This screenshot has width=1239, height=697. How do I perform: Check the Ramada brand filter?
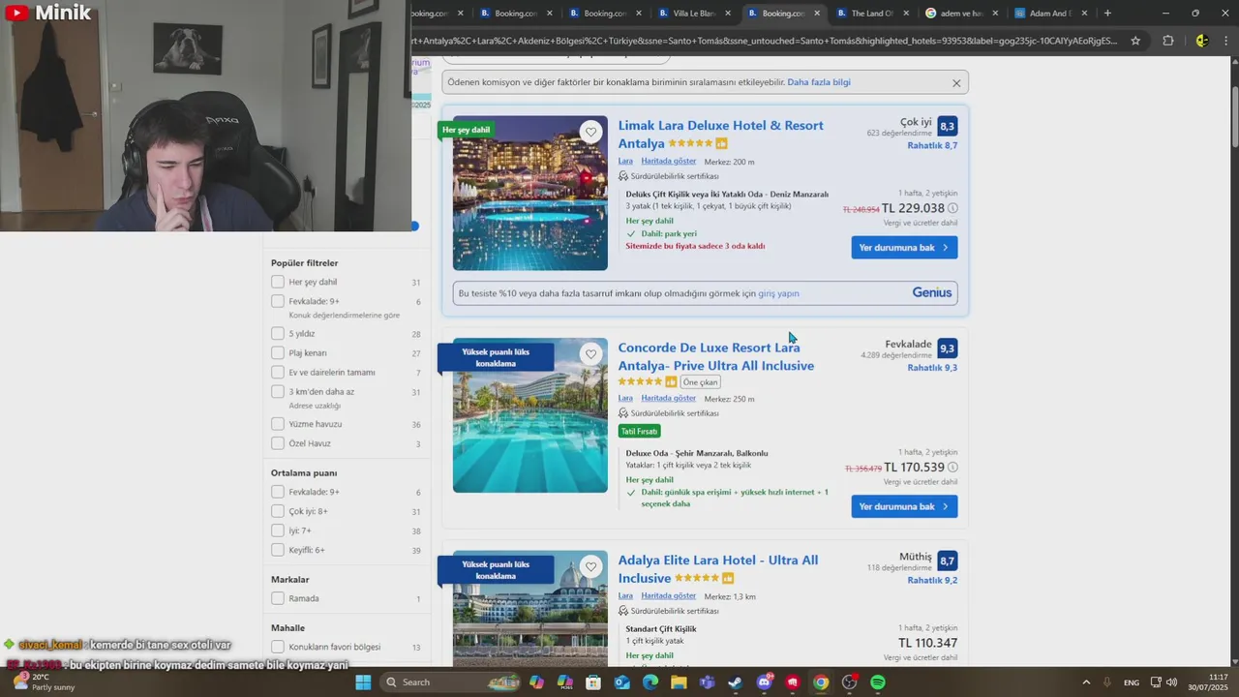278,598
